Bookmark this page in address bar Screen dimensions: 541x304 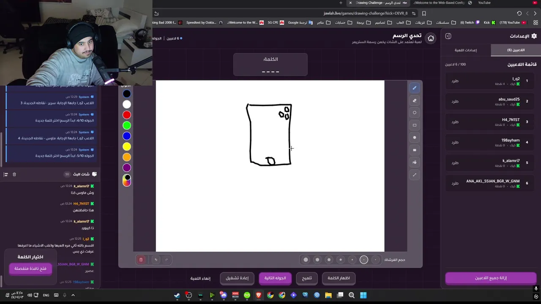(x=424, y=14)
